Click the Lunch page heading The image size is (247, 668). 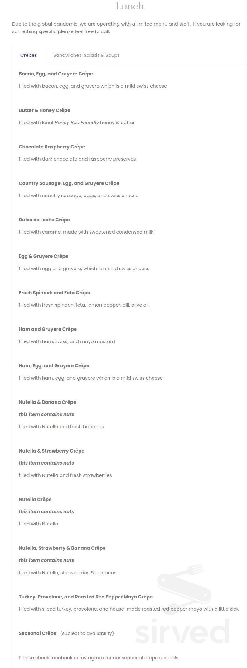(x=129, y=6)
